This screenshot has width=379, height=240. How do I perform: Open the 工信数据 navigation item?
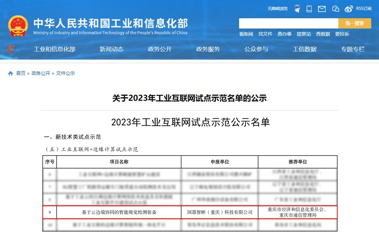[305, 49]
